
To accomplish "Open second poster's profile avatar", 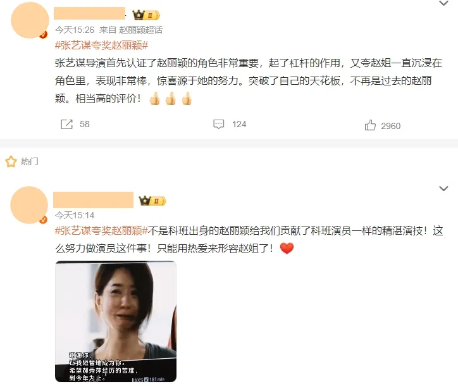I will pyautogui.click(x=29, y=205).
